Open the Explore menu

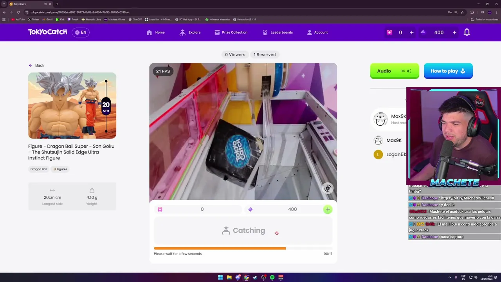tap(190, 33)
